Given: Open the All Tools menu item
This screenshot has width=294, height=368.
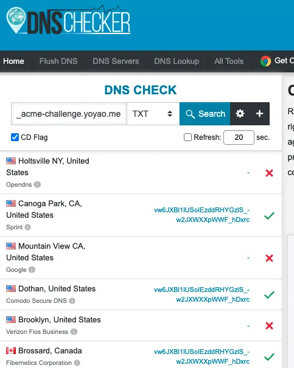Looking at the screenshot, I should click(229, 61).
